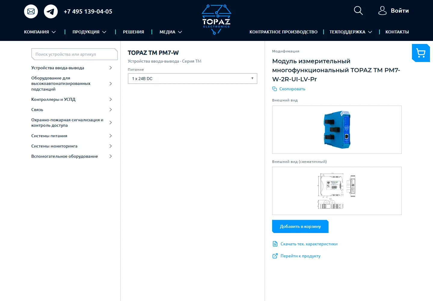Go to the РЕШЕНИЯ section
The height and width of the screenshot is (301, 433).
coord(134,32)
